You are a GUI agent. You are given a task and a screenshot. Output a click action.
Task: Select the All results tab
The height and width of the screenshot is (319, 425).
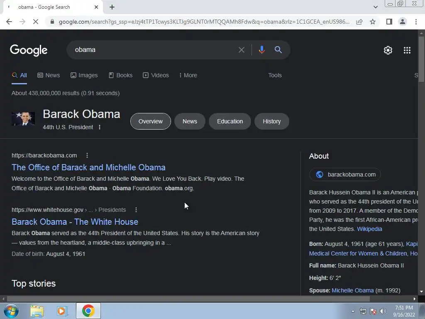click(x=19, y=76)
